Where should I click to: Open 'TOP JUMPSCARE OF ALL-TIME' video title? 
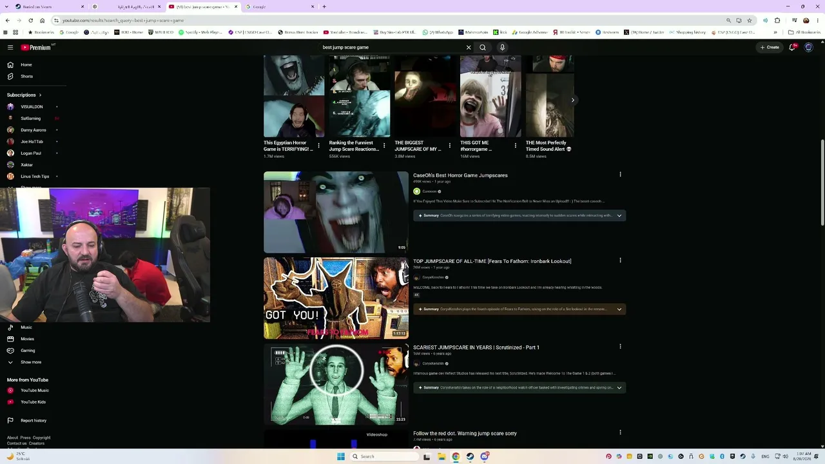[x=492, y=261]
